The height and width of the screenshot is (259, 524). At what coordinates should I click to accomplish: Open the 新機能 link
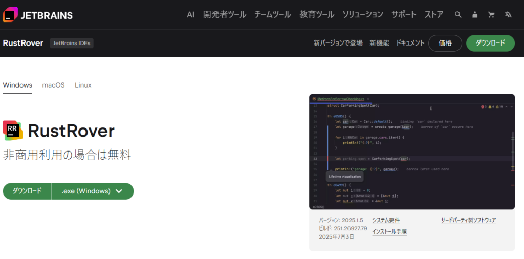point(379,43)
